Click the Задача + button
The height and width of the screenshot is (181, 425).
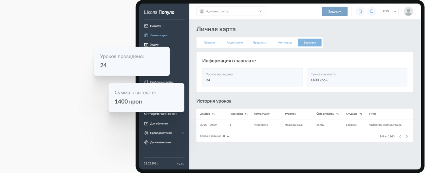(x=335, y=11)
